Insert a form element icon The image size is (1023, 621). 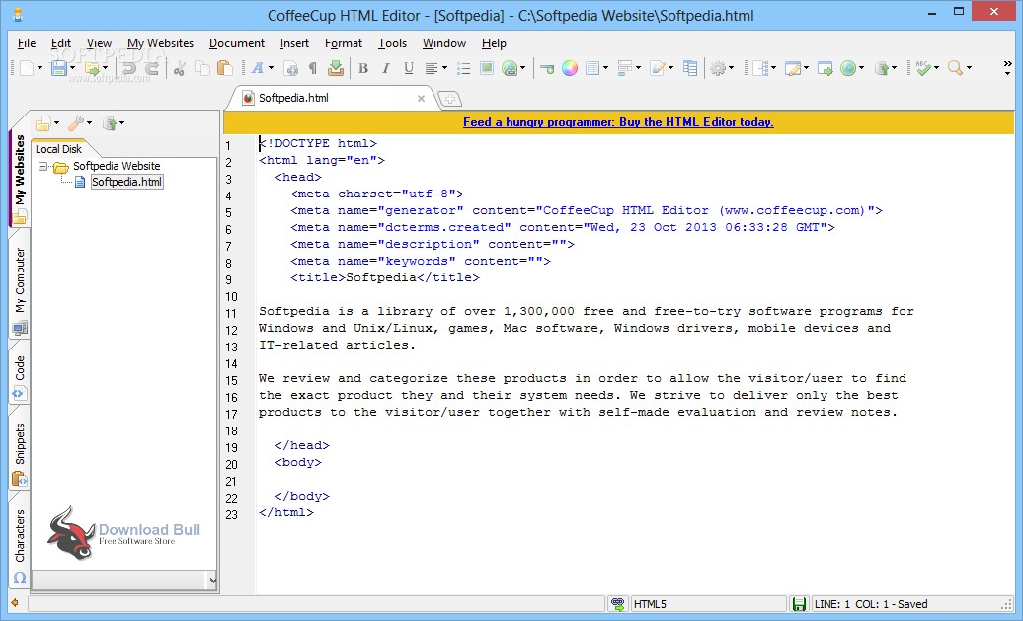(x=624, y=68)
